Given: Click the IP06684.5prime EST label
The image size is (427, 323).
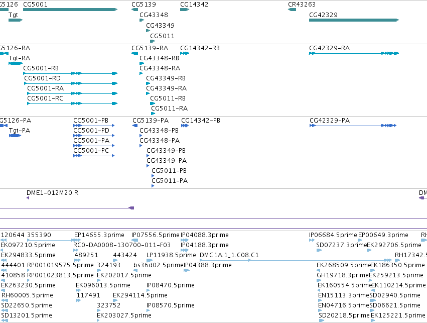Looking at the screenshot, I should click(333, 235).
